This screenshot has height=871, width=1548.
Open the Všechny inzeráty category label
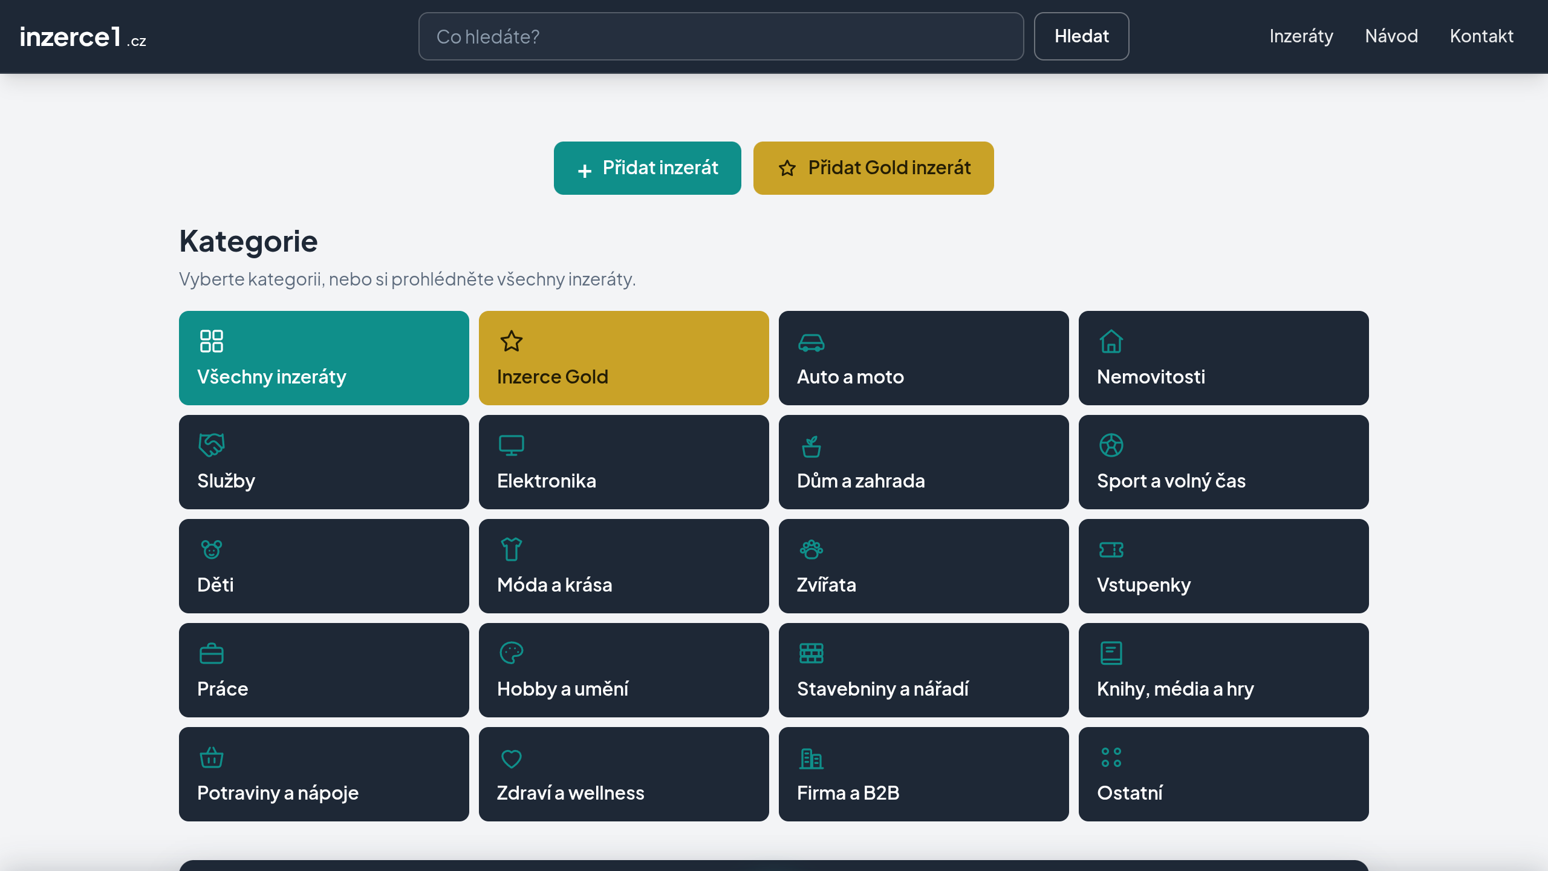pyautogui.click(x=272, y=377)
